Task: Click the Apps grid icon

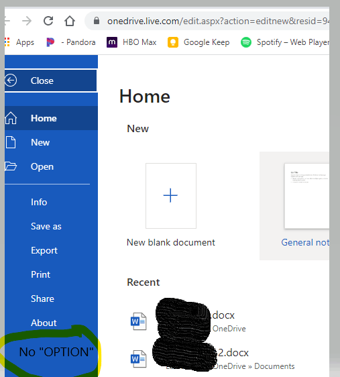Action: [x=7, y=42]
